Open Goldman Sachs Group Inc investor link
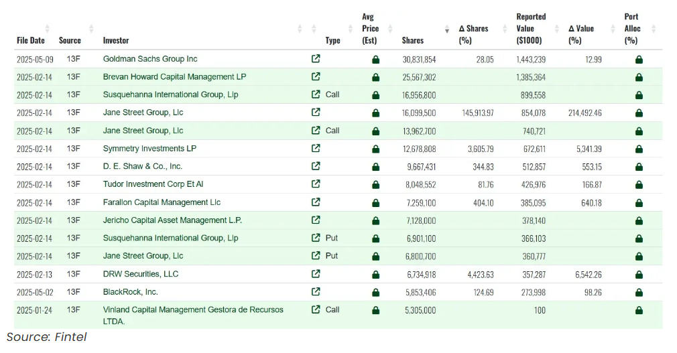This screenshot has width=677, height=353. [150, 59]
